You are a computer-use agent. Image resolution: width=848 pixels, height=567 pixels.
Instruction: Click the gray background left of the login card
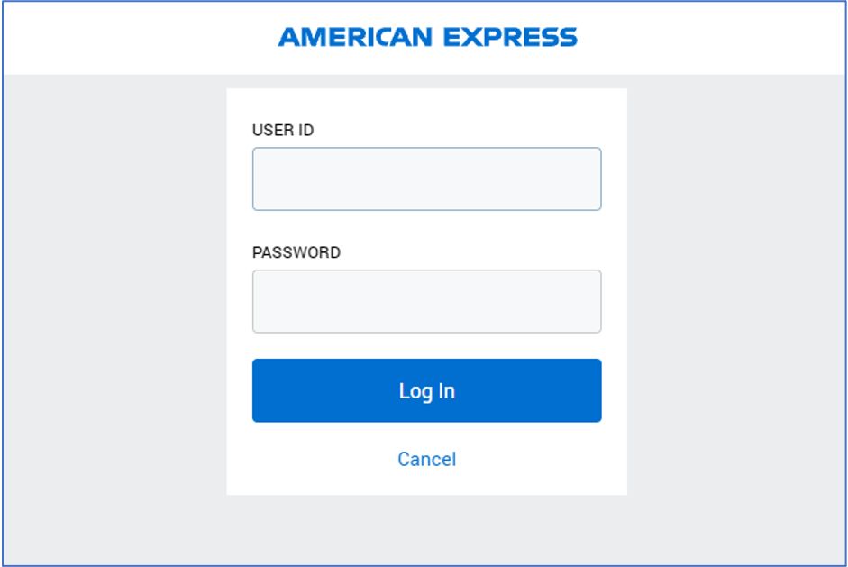(x=113, y=288)
